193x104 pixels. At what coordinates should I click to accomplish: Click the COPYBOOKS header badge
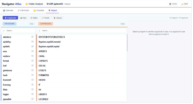(x=46, y=24)
